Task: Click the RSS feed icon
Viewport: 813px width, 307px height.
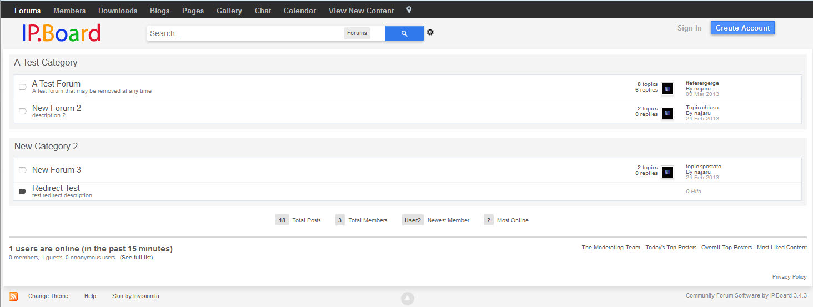Action: [13, 296]
